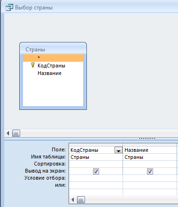
Task: Click the Поле: row label
Action: 59,149
